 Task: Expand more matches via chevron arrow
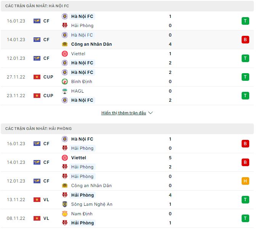pos(151,113)
